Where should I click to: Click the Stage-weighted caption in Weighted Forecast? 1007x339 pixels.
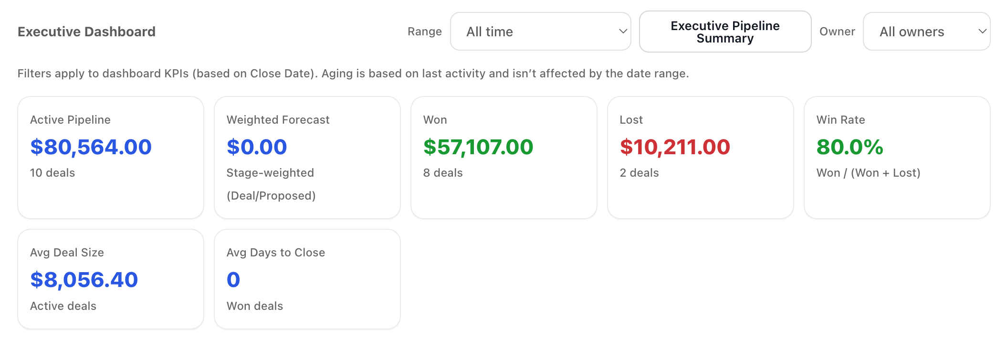click(x=270, y=173)
